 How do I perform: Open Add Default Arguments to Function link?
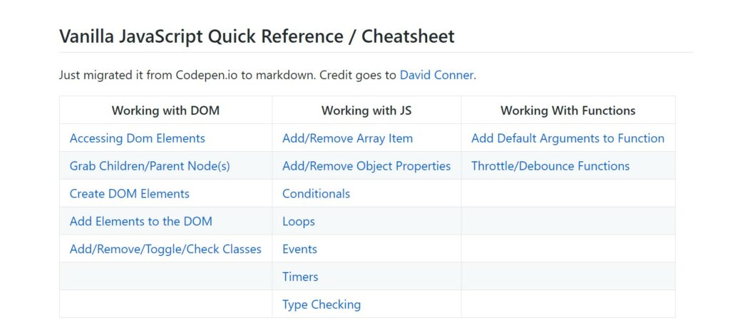click(567, 138)
